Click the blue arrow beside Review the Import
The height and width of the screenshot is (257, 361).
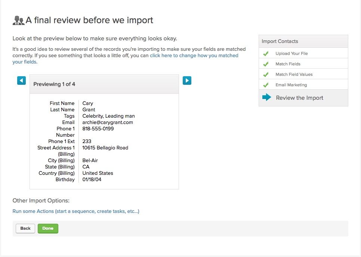coord(267,97)
